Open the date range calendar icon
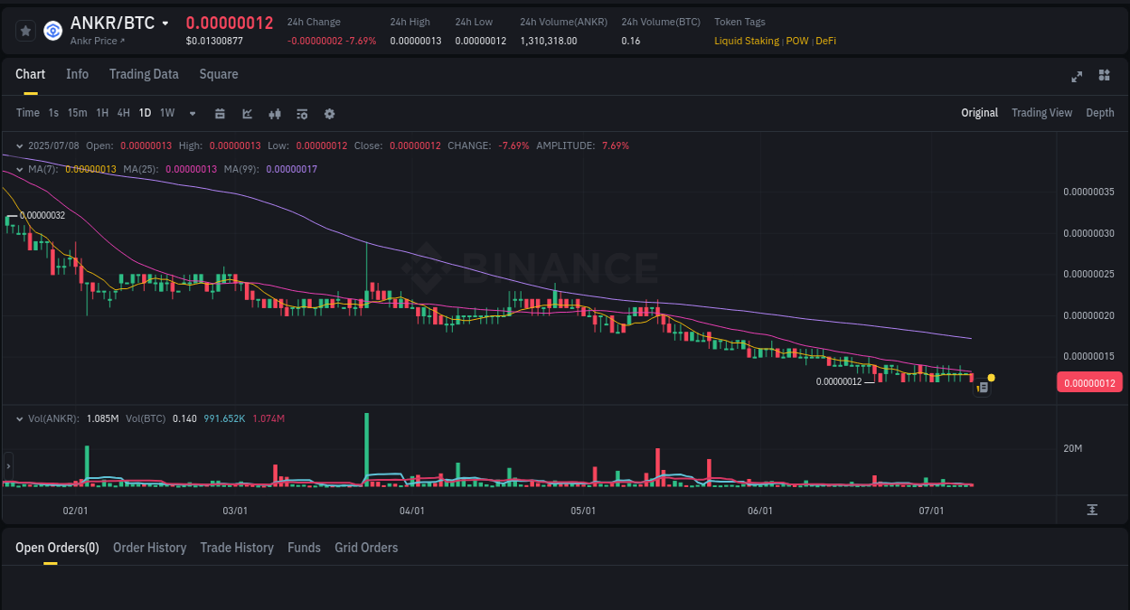 tap(220, 113)
